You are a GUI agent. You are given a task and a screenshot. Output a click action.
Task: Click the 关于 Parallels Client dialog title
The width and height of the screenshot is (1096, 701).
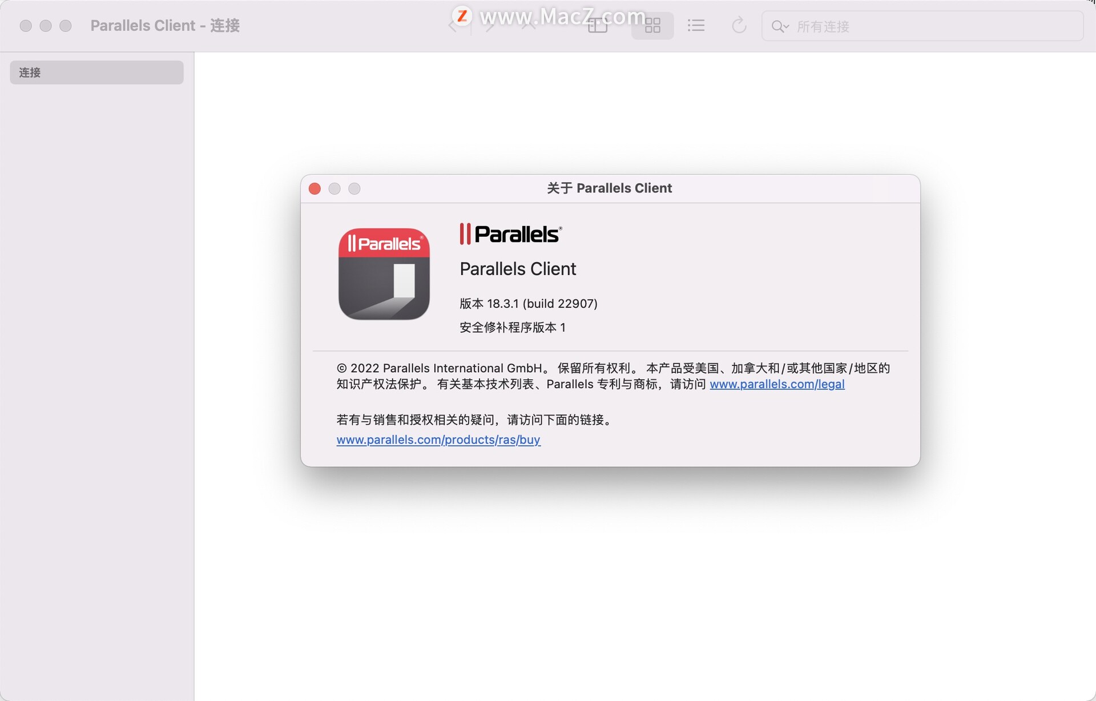click(609, 188)
